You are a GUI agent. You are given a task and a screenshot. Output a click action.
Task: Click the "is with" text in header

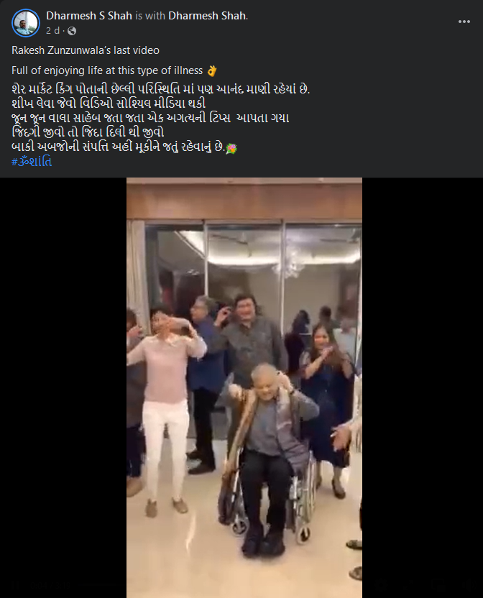point(150,16)
